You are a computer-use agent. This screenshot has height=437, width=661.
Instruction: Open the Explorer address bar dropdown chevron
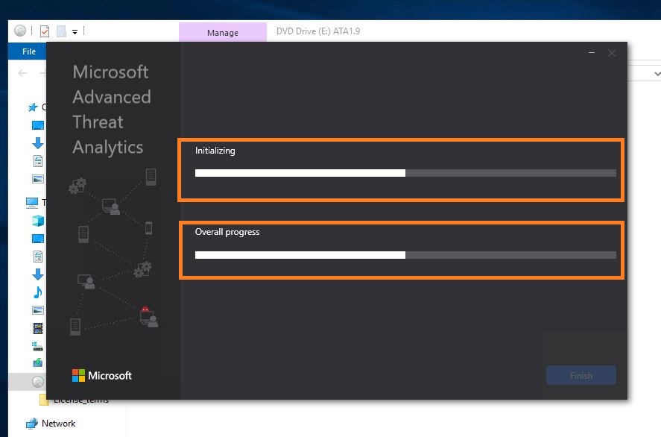pyautogui.click(x=657, y=74)
